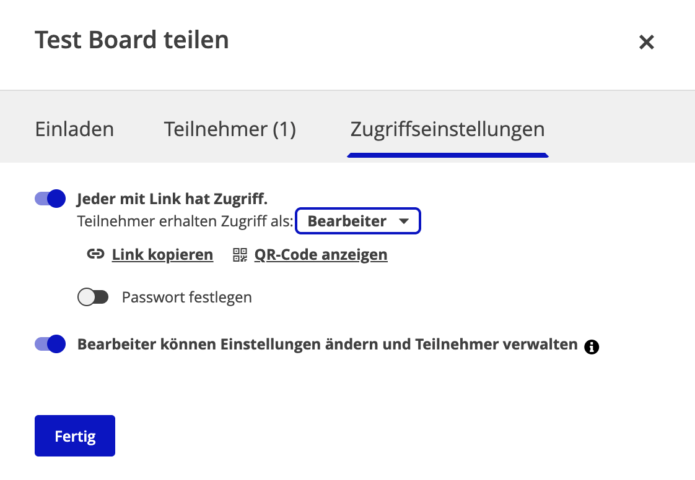The image size is (695, 480).
Task: Click the dialog title 'Test Board teilen'
Action: point(131,40)
